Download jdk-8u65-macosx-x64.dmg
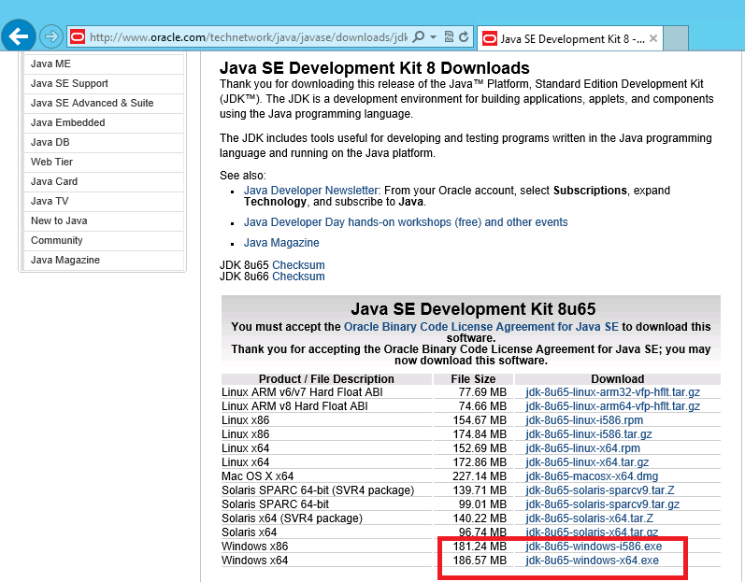 (x=592, y=476)
